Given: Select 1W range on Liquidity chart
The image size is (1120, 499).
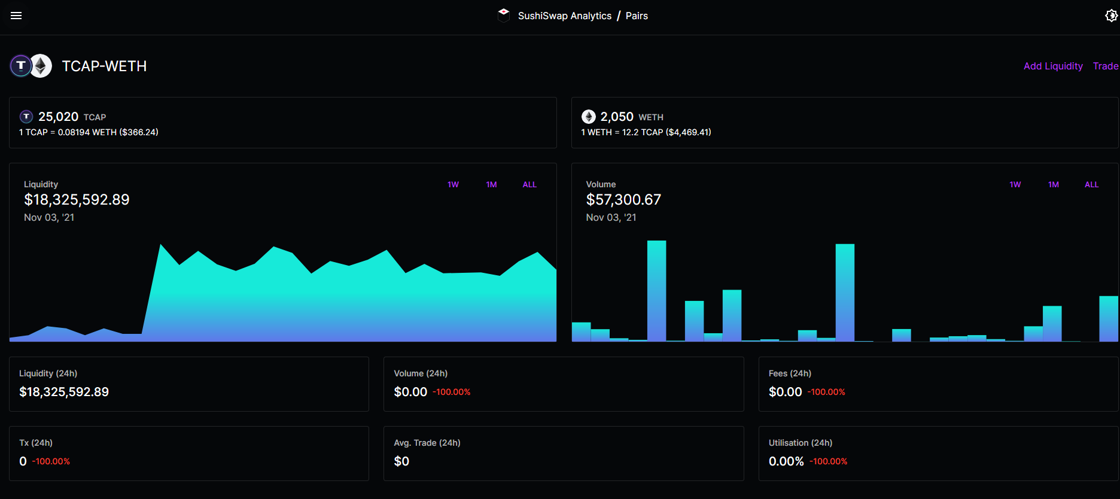Looking at the screenshot, I should 453,185.
